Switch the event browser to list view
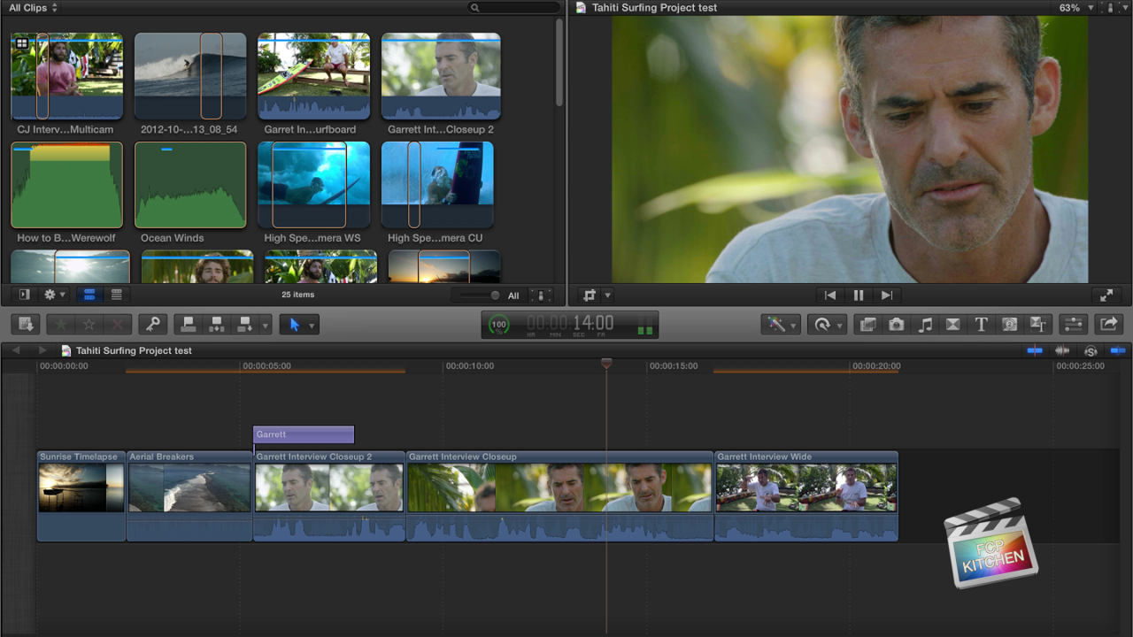This screenshot has height=637, width=1133. coord(116,294)
